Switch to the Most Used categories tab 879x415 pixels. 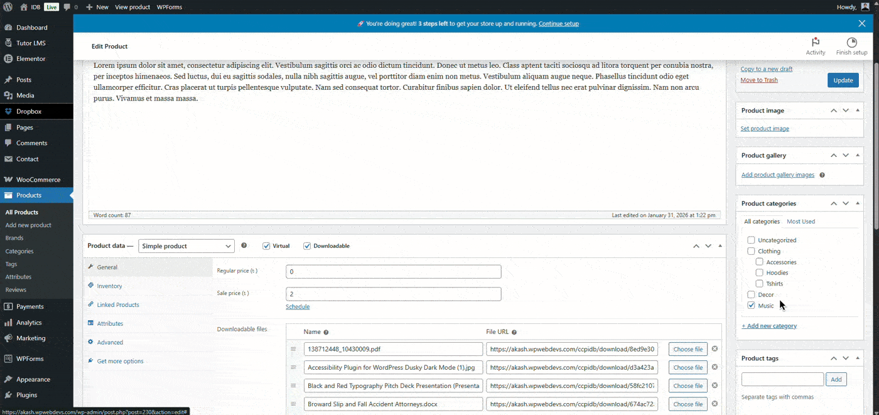coord(801,221)
